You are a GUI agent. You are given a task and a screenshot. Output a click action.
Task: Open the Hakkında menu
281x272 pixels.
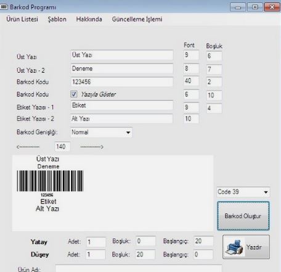pos(89,19)
